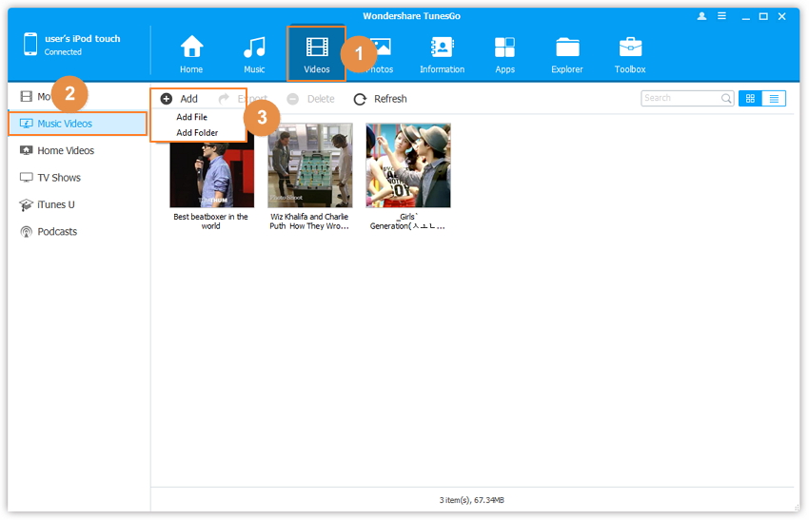Click the user account icon in title bar
809x520 pixels.
tap(702, 16)
